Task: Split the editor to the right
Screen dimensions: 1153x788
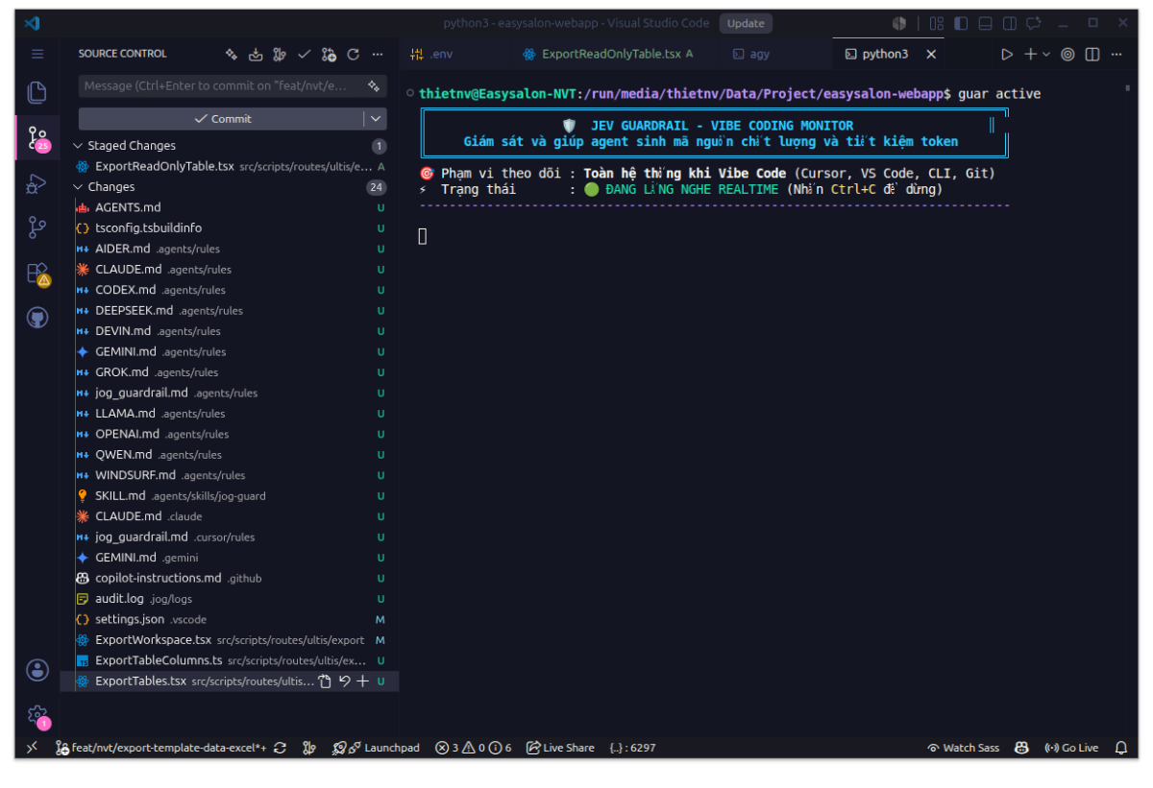Action: click(x=1092, y=54)
